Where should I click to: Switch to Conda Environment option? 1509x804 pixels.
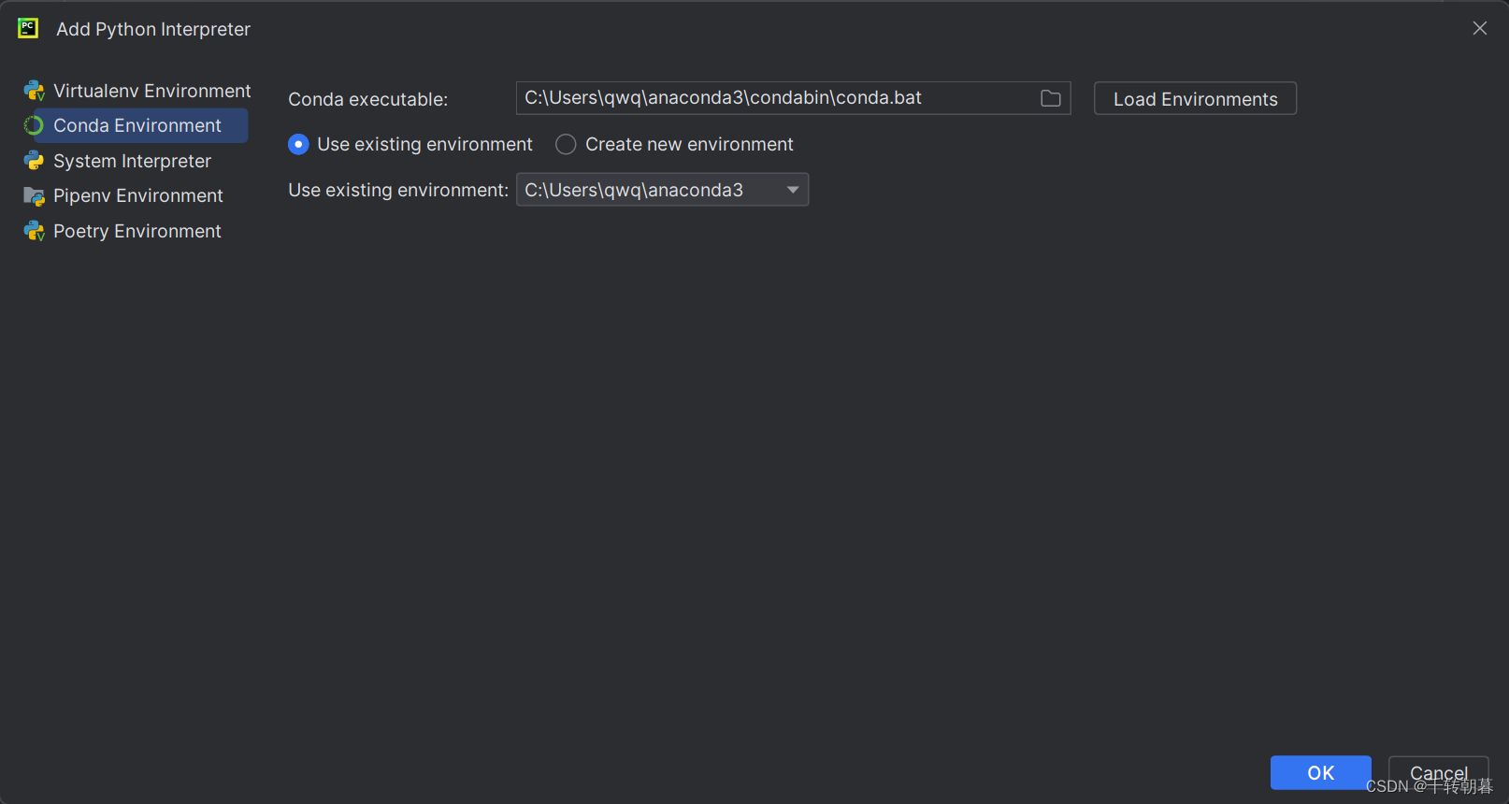coord(137,125)
